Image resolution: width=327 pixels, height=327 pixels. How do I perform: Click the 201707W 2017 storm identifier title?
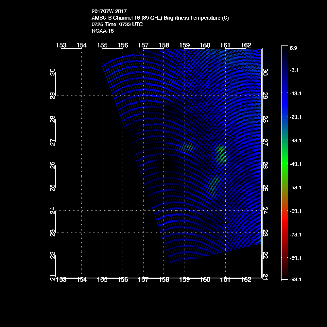[109, 11]
